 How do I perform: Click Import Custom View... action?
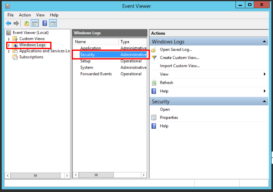pos(180,66)
